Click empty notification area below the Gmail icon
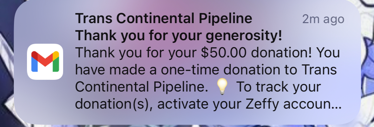374x127 pixels. tap(45, 101)
